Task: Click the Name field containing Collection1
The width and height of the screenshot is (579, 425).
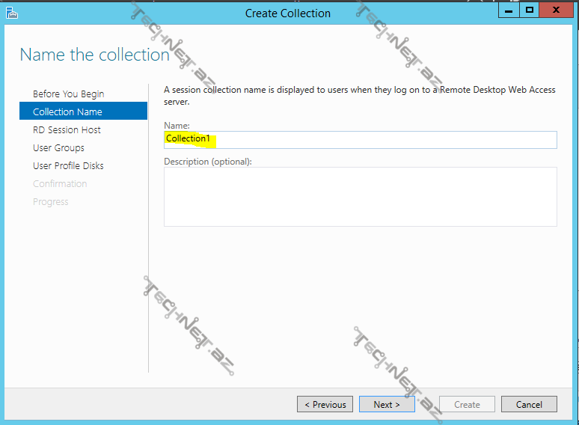Action: click(x=360, y=140)
